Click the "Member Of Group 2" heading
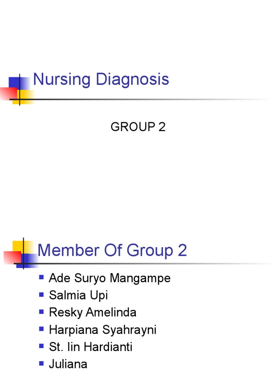The height and width of the screenshot is (369, 276). (112, 250)
